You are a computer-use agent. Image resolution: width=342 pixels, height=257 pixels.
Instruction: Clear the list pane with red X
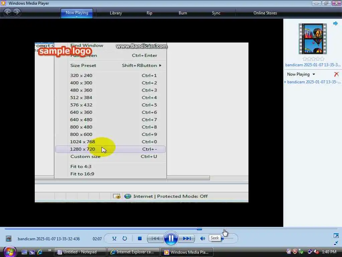(336, 74)
